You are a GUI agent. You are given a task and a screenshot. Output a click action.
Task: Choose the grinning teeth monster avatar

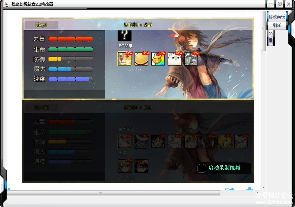coord(141,142)
